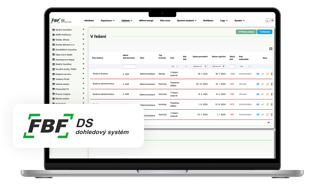Click the Přidat událost button
Screen dimensions: 325x186
(x=246, y=32)
